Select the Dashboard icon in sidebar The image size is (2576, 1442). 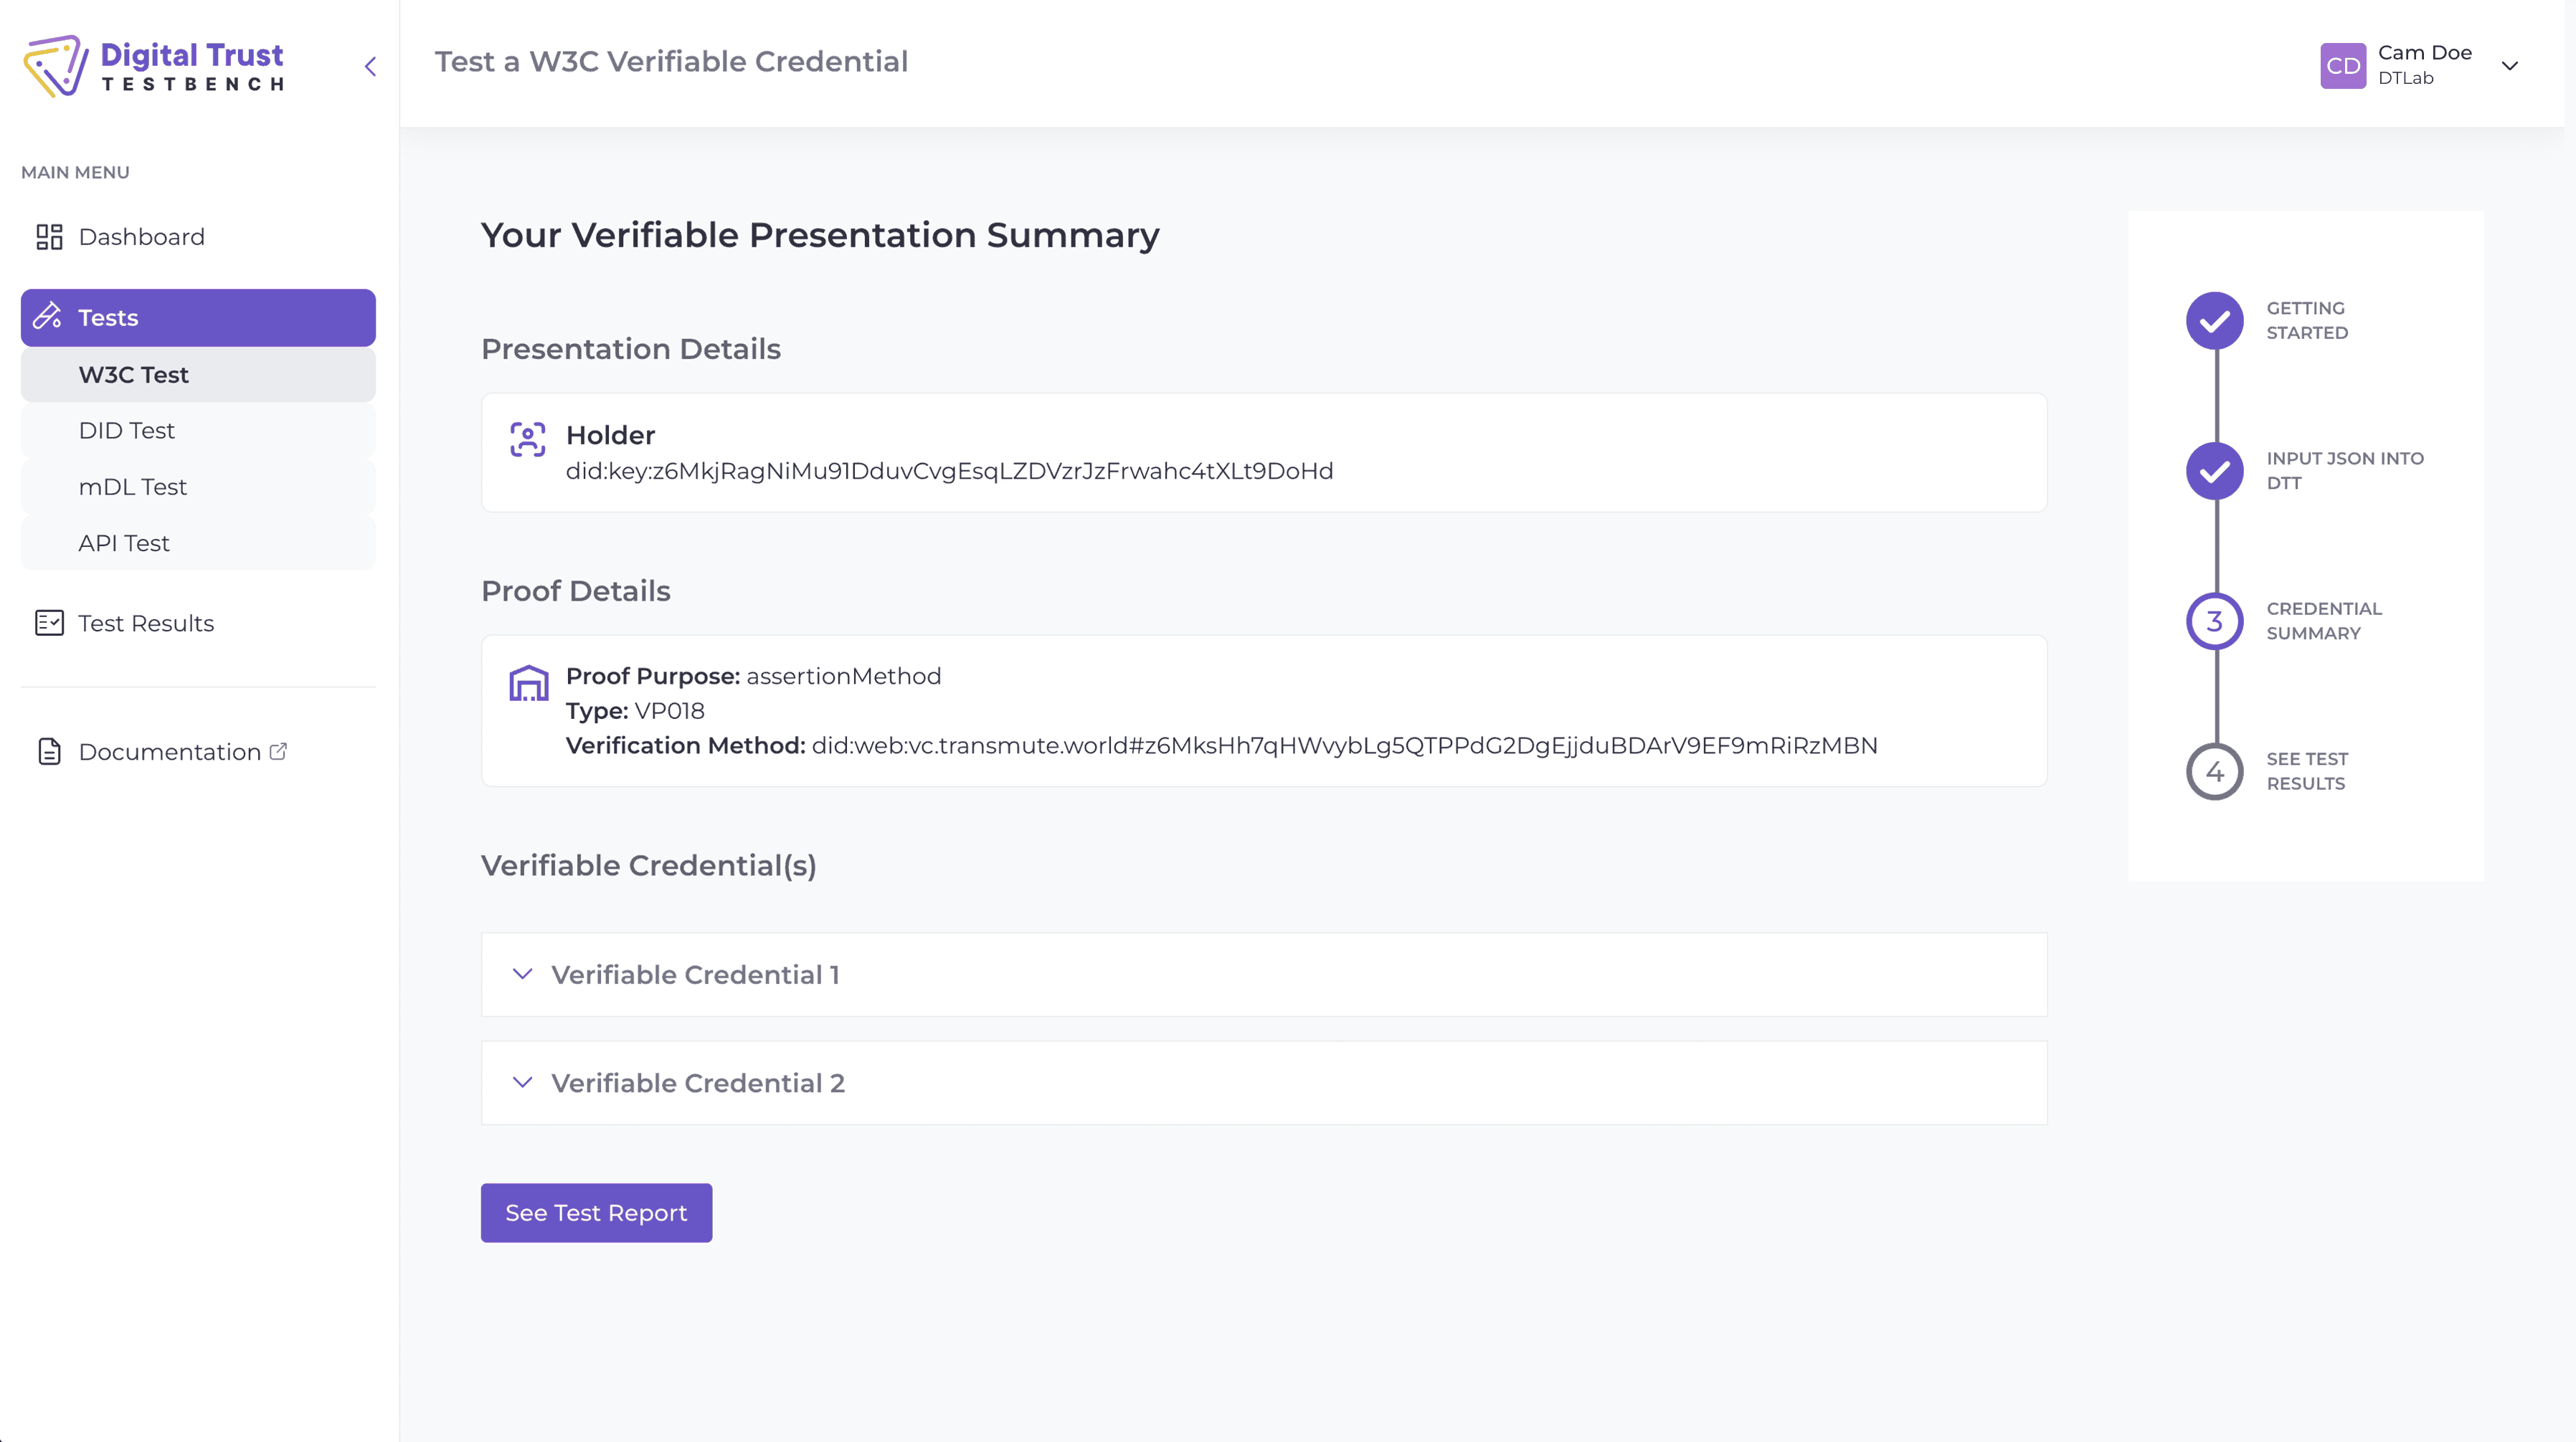(49, 237)
